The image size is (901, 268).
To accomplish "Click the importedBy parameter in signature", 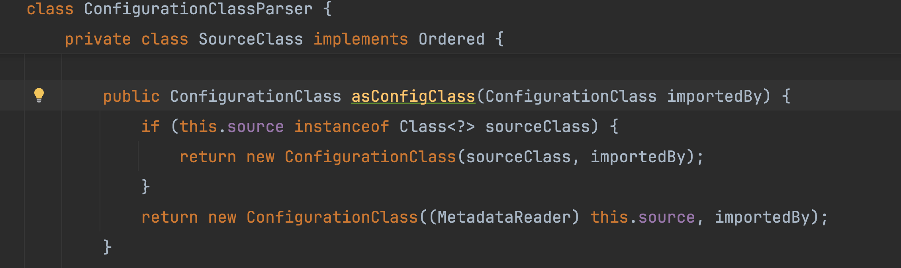I will (715, 96).
